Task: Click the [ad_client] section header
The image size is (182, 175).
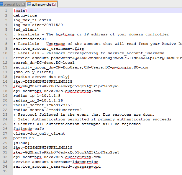Action: point(26,30)
